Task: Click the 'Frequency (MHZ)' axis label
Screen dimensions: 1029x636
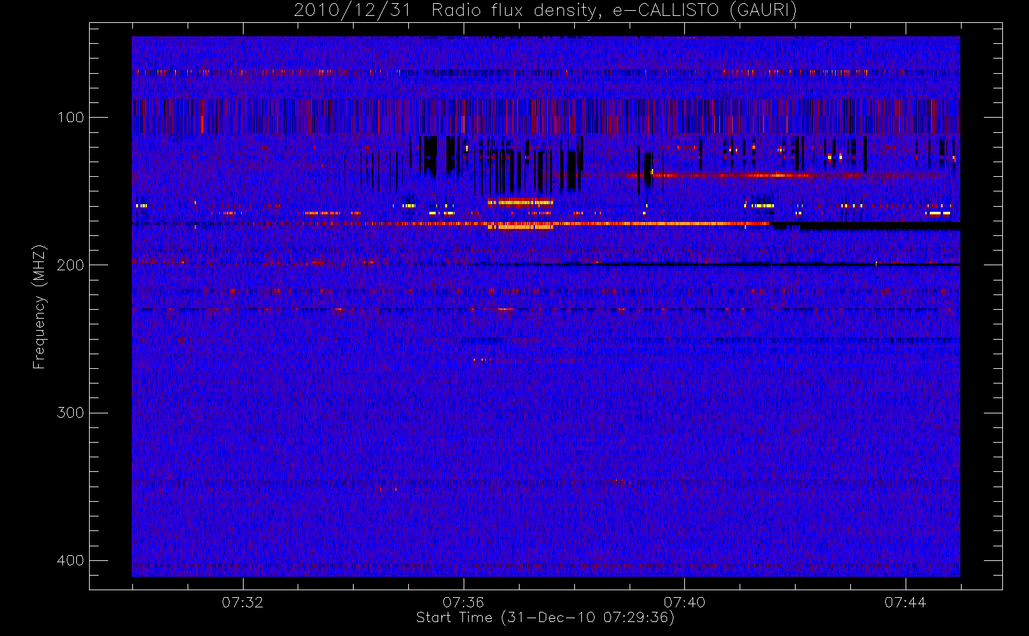Action: click(x=39, y=307)
